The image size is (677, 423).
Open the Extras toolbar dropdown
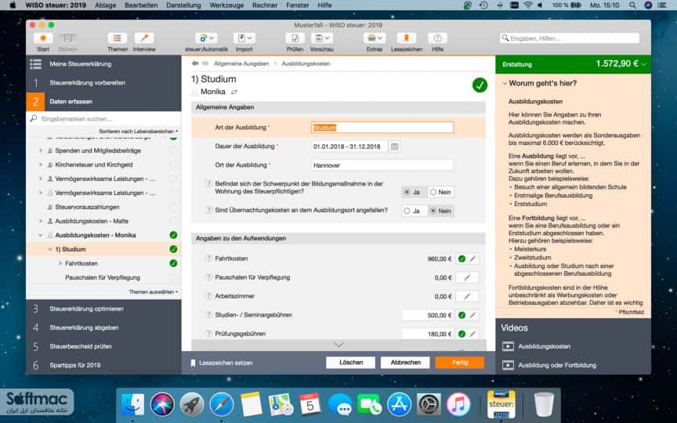(375, 38)
